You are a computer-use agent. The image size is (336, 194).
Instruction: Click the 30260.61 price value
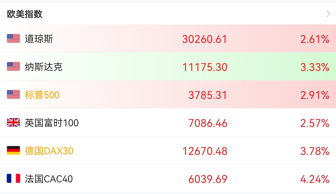coord(204,39)
